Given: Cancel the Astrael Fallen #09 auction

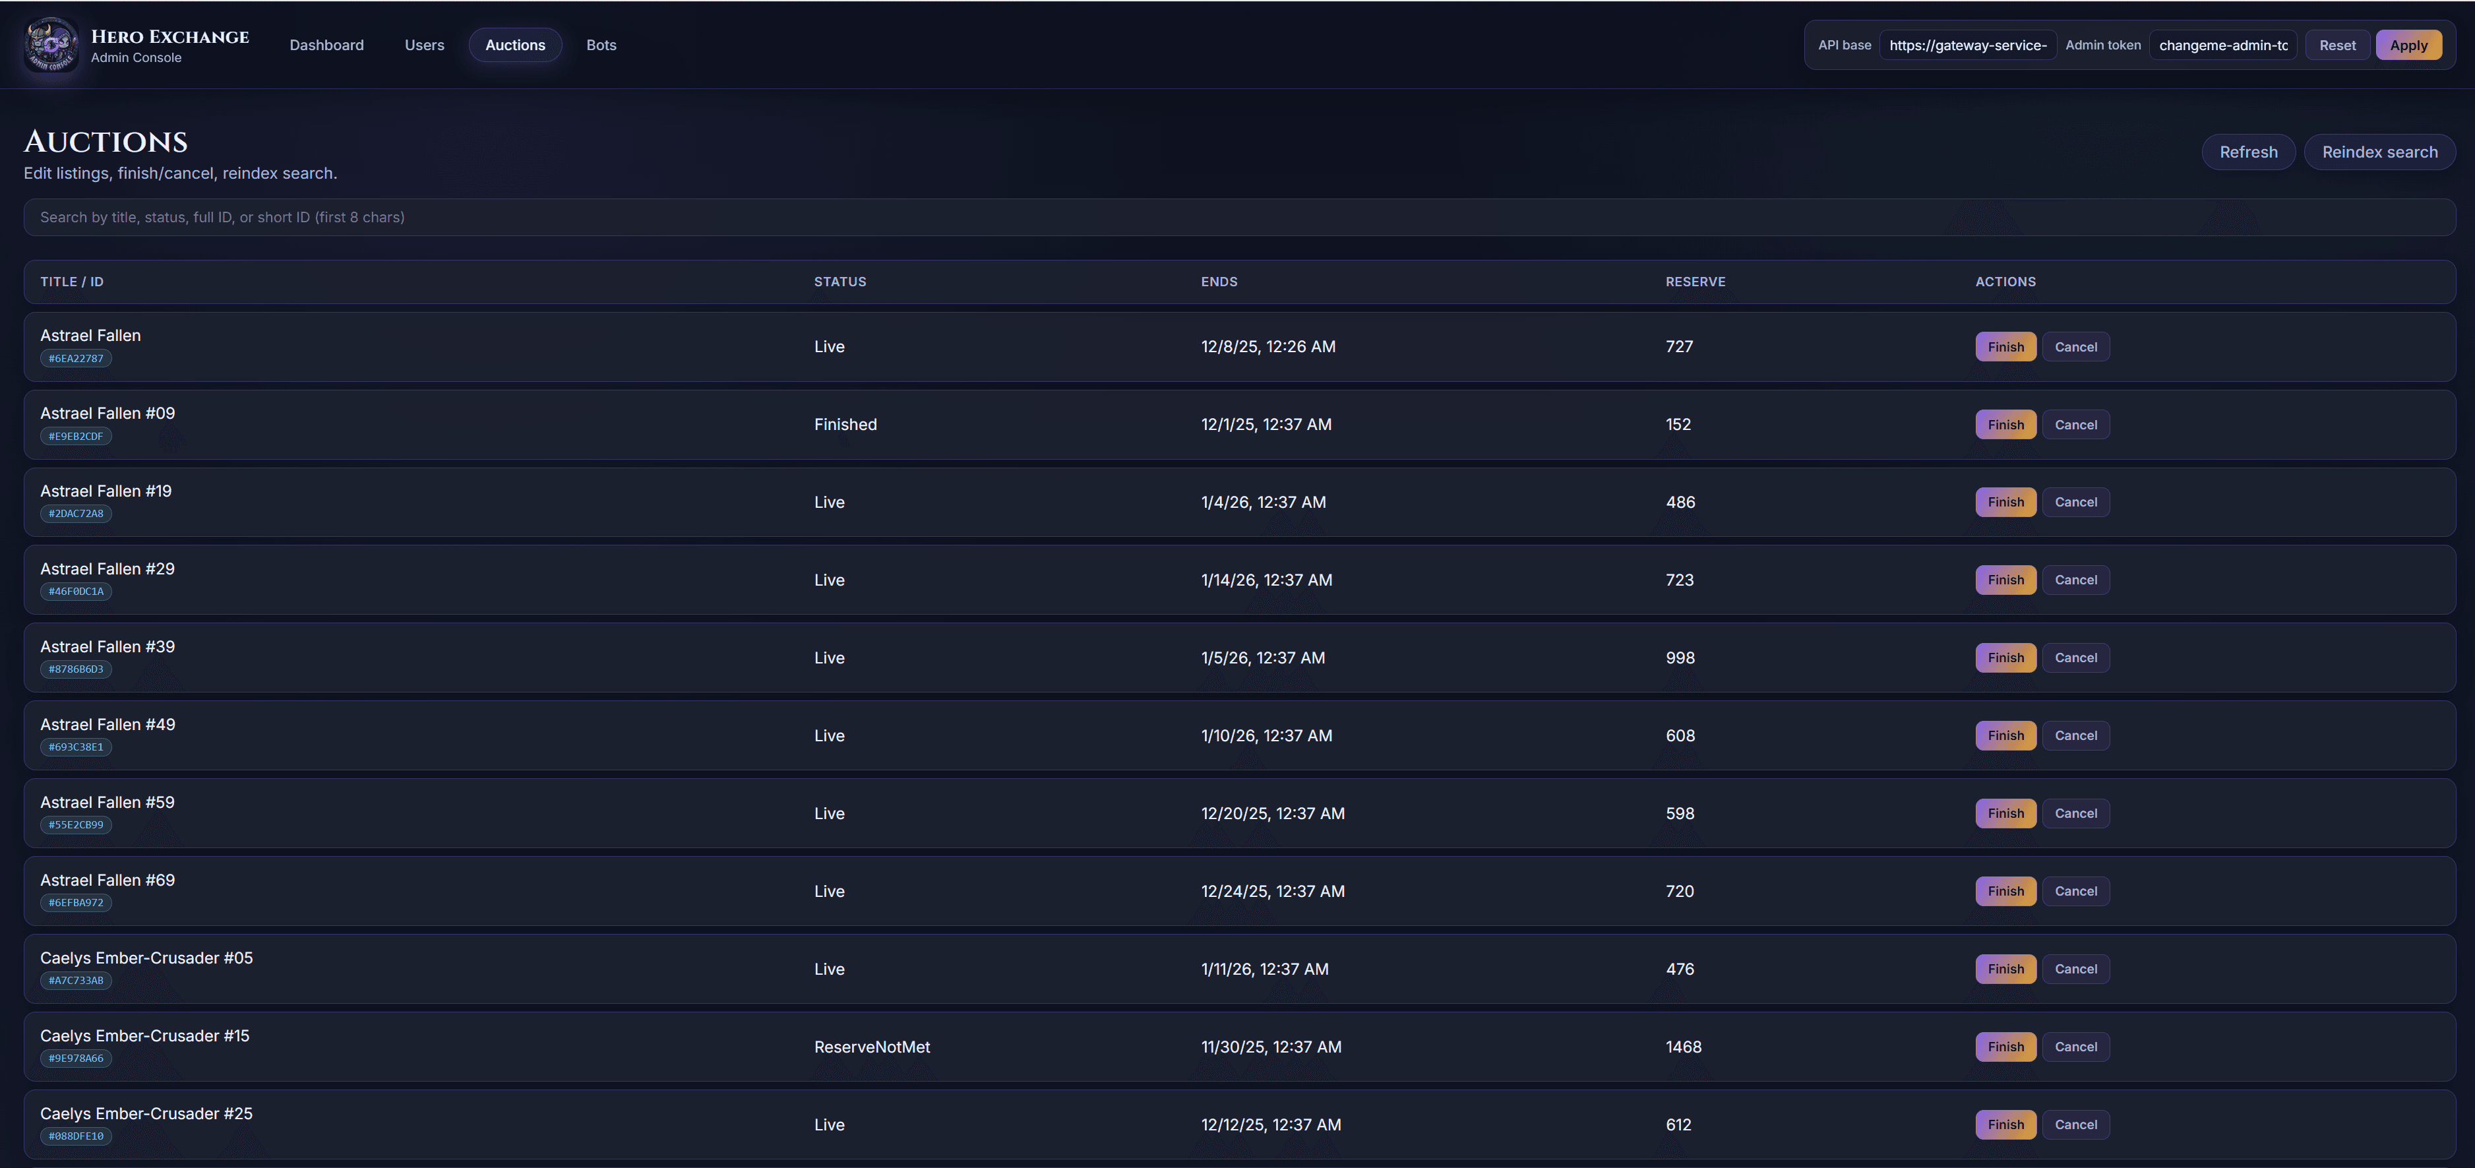Looking at the screenshot, I should tap(2076, 423).
